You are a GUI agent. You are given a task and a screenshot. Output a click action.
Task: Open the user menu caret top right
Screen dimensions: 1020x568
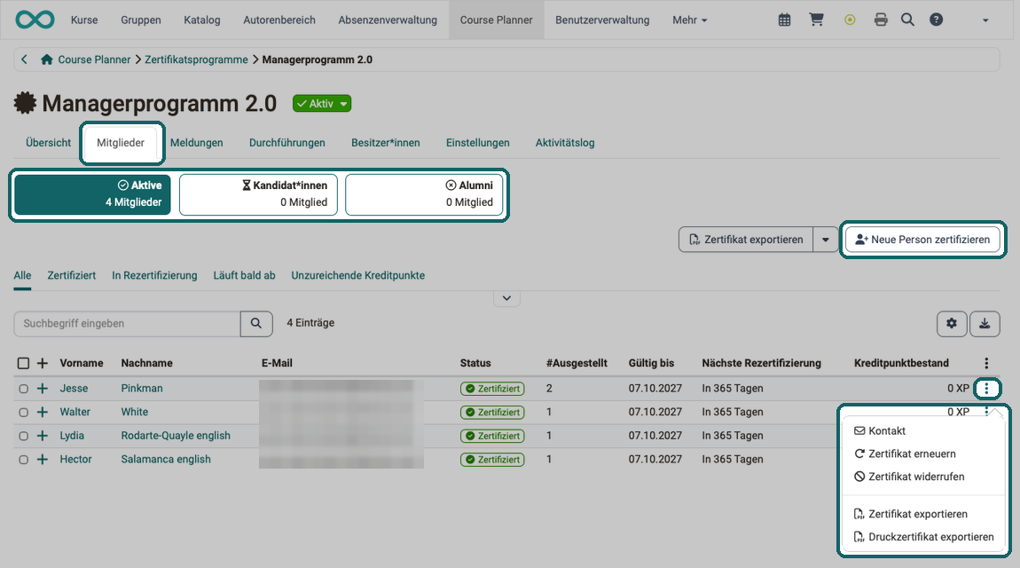pos(985,20)
